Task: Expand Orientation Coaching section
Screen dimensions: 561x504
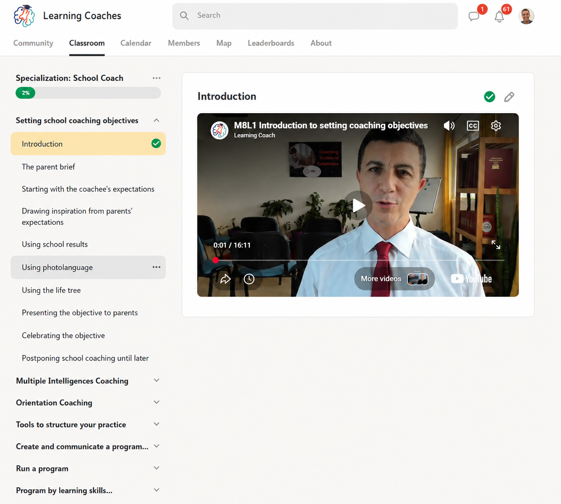Action: click(156, 402)
